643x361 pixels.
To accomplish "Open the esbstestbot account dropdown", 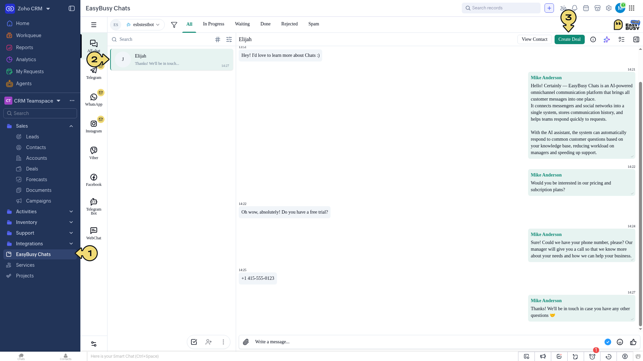I will pos(143,25).
